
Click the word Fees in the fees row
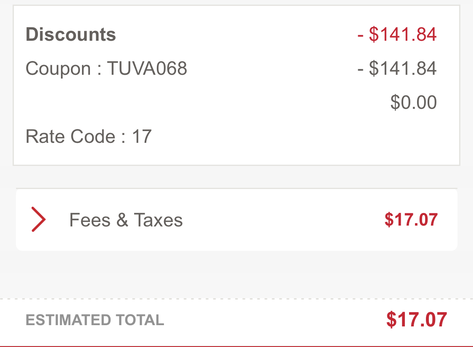point(90,220)
